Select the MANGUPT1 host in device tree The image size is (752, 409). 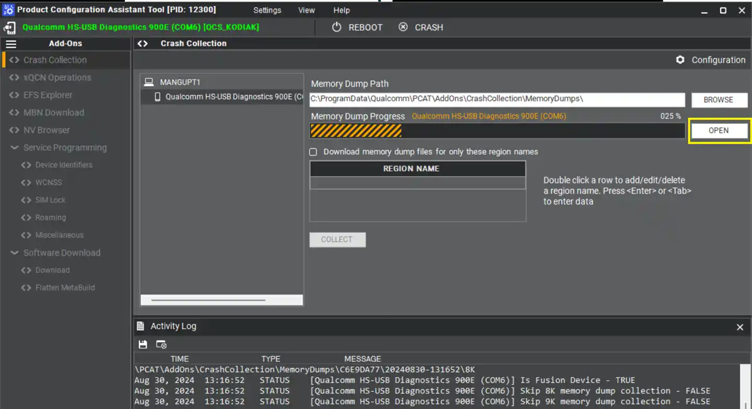180,82
